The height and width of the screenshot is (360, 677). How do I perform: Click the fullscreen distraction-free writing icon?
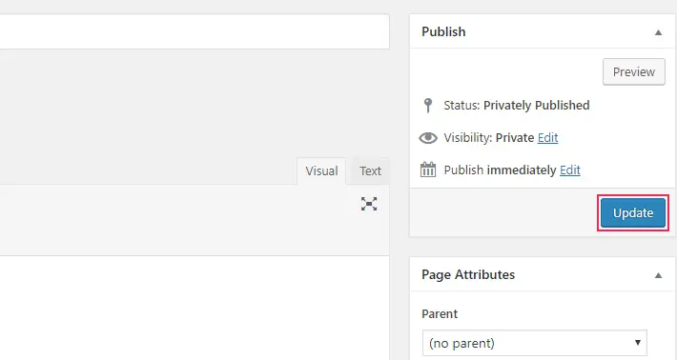click(369, 204)
